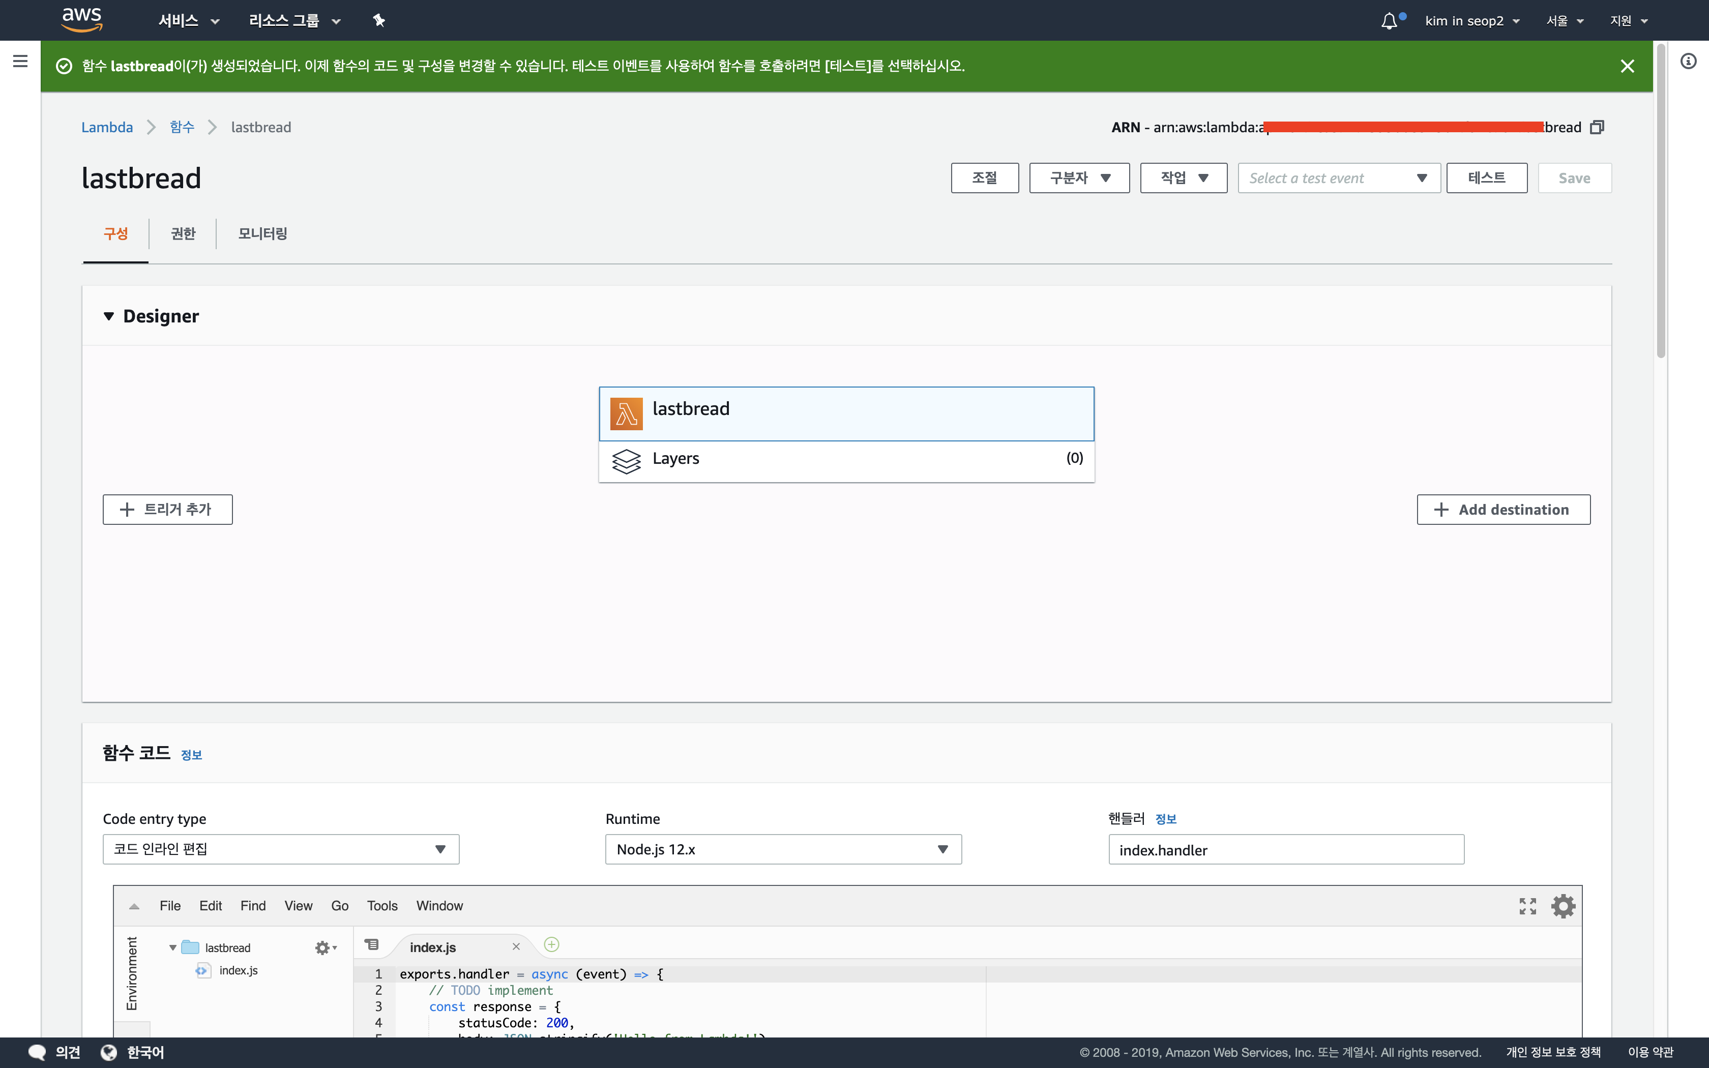Viewport: 1709px width, 1068px height.
Task: Click the Add destination button
Action: click(x=1504, y=509)
